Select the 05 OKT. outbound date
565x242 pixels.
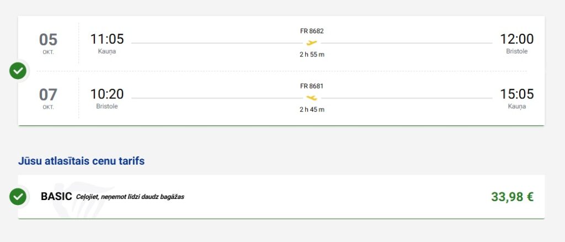[x=49, y=43]
